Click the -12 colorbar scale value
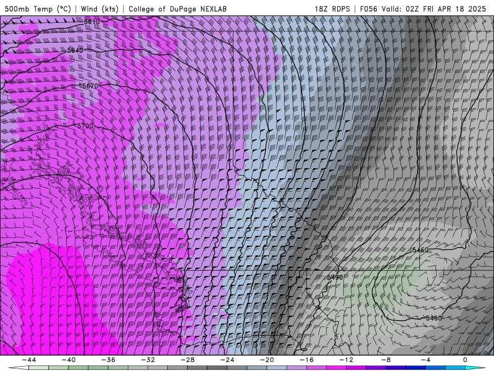 346,360
